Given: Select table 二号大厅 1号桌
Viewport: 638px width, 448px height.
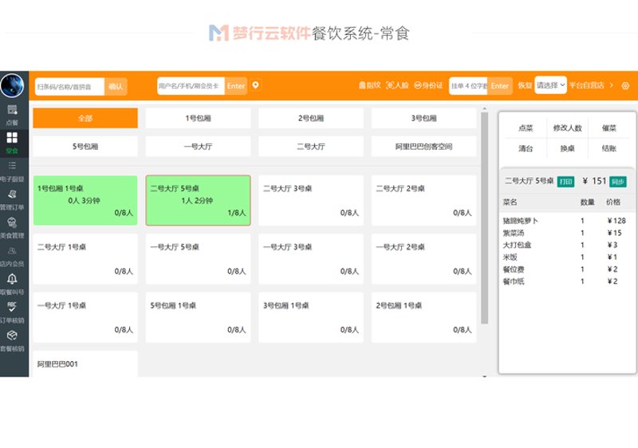Looking at the screenshot, I should click(x=85, y=258).
